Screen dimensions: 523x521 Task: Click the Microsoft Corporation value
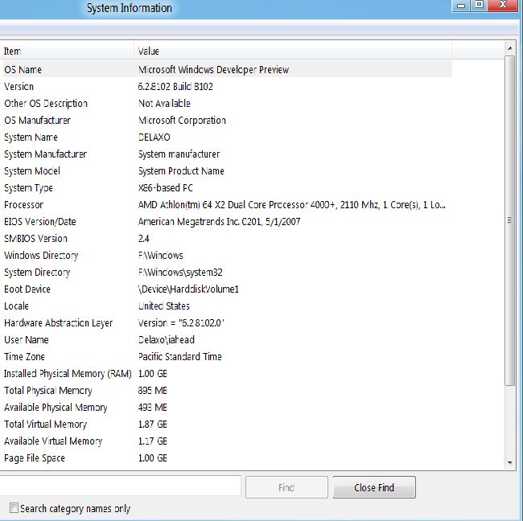tap(182, 120)
